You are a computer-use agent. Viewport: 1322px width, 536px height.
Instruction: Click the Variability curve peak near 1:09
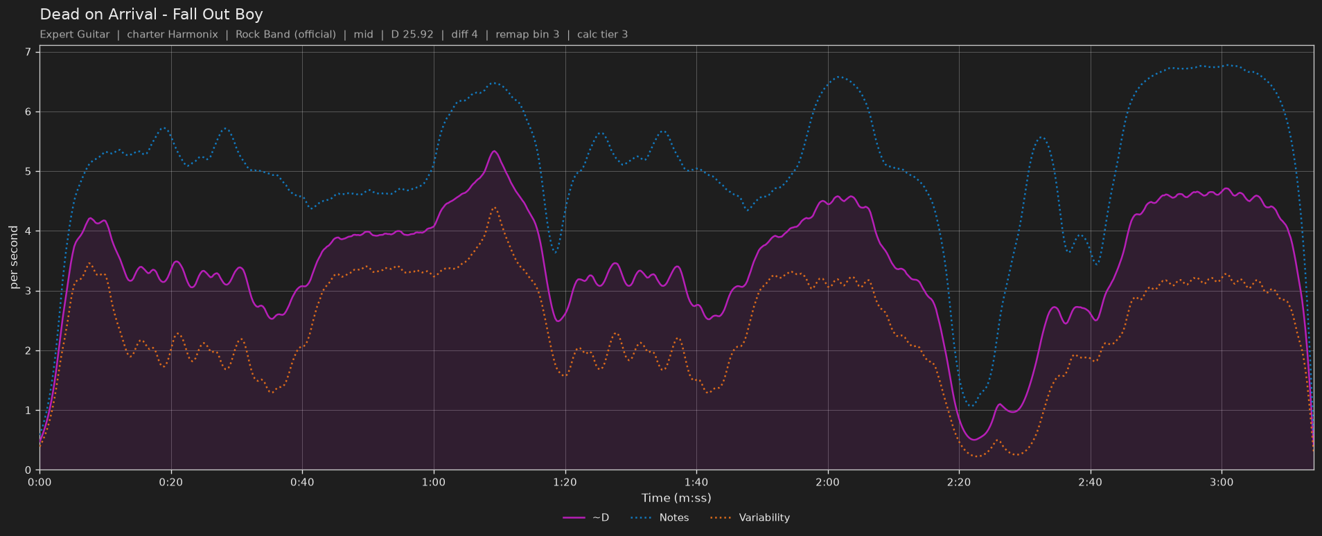click(494, 207)
